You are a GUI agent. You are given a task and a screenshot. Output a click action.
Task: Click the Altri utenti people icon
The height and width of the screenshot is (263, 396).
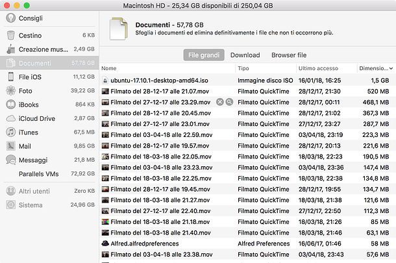click(10, 191)
